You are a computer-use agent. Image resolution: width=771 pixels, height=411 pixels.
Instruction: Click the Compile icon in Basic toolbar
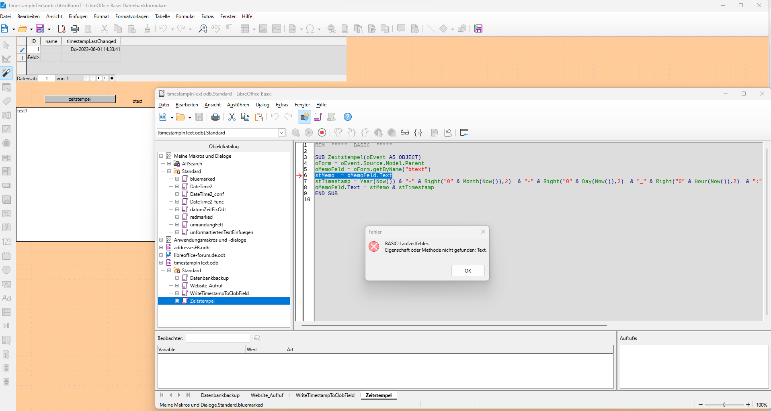coord(296,133)
